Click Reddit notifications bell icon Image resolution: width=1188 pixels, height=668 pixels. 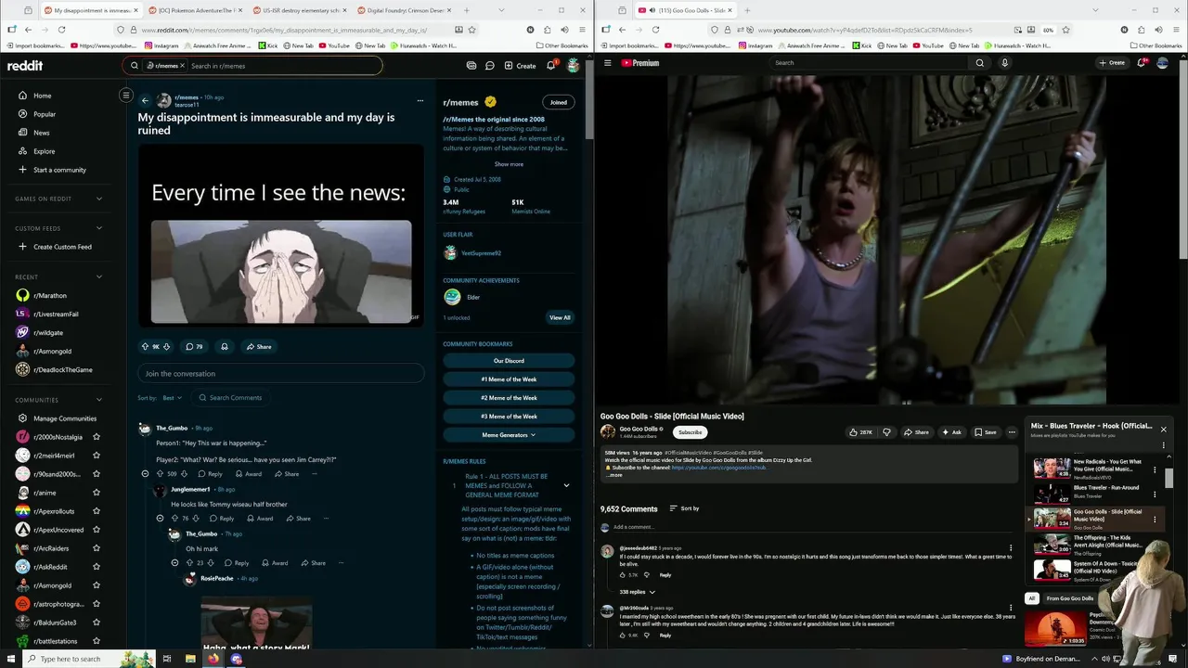pos(550,66)
